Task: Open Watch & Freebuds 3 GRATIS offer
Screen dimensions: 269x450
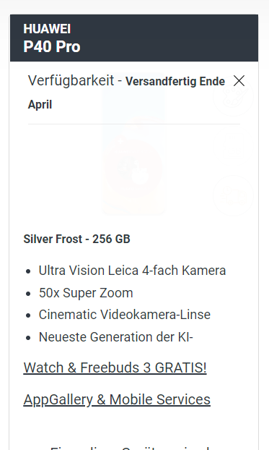Action: pos(115,368)
